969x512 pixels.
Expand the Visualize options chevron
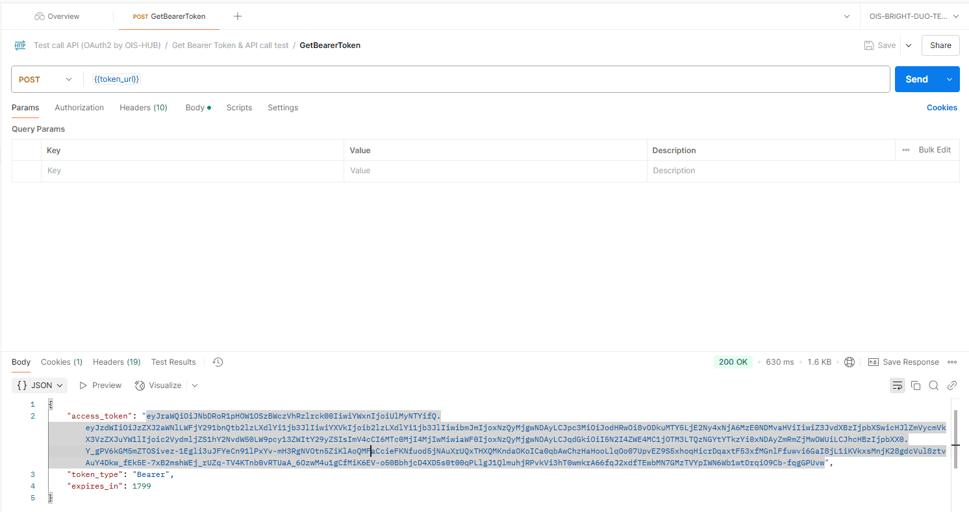click(x=195, y=385)
